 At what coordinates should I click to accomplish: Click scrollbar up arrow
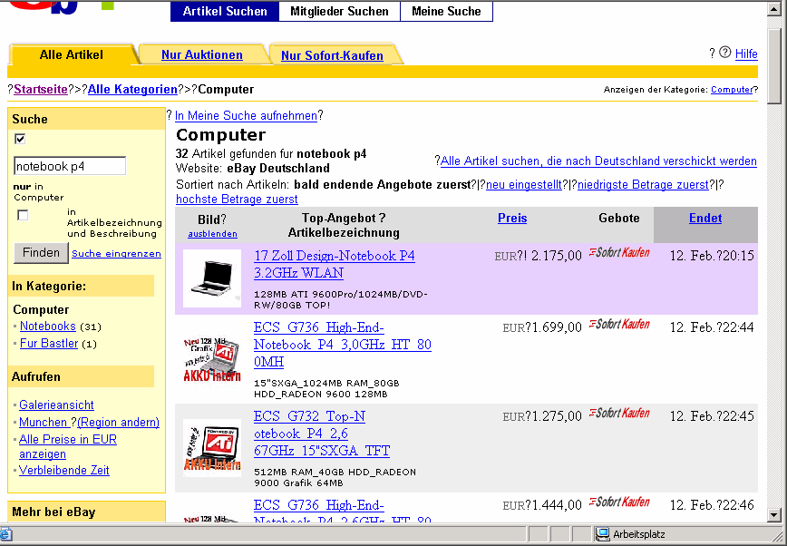click(773, 10)
